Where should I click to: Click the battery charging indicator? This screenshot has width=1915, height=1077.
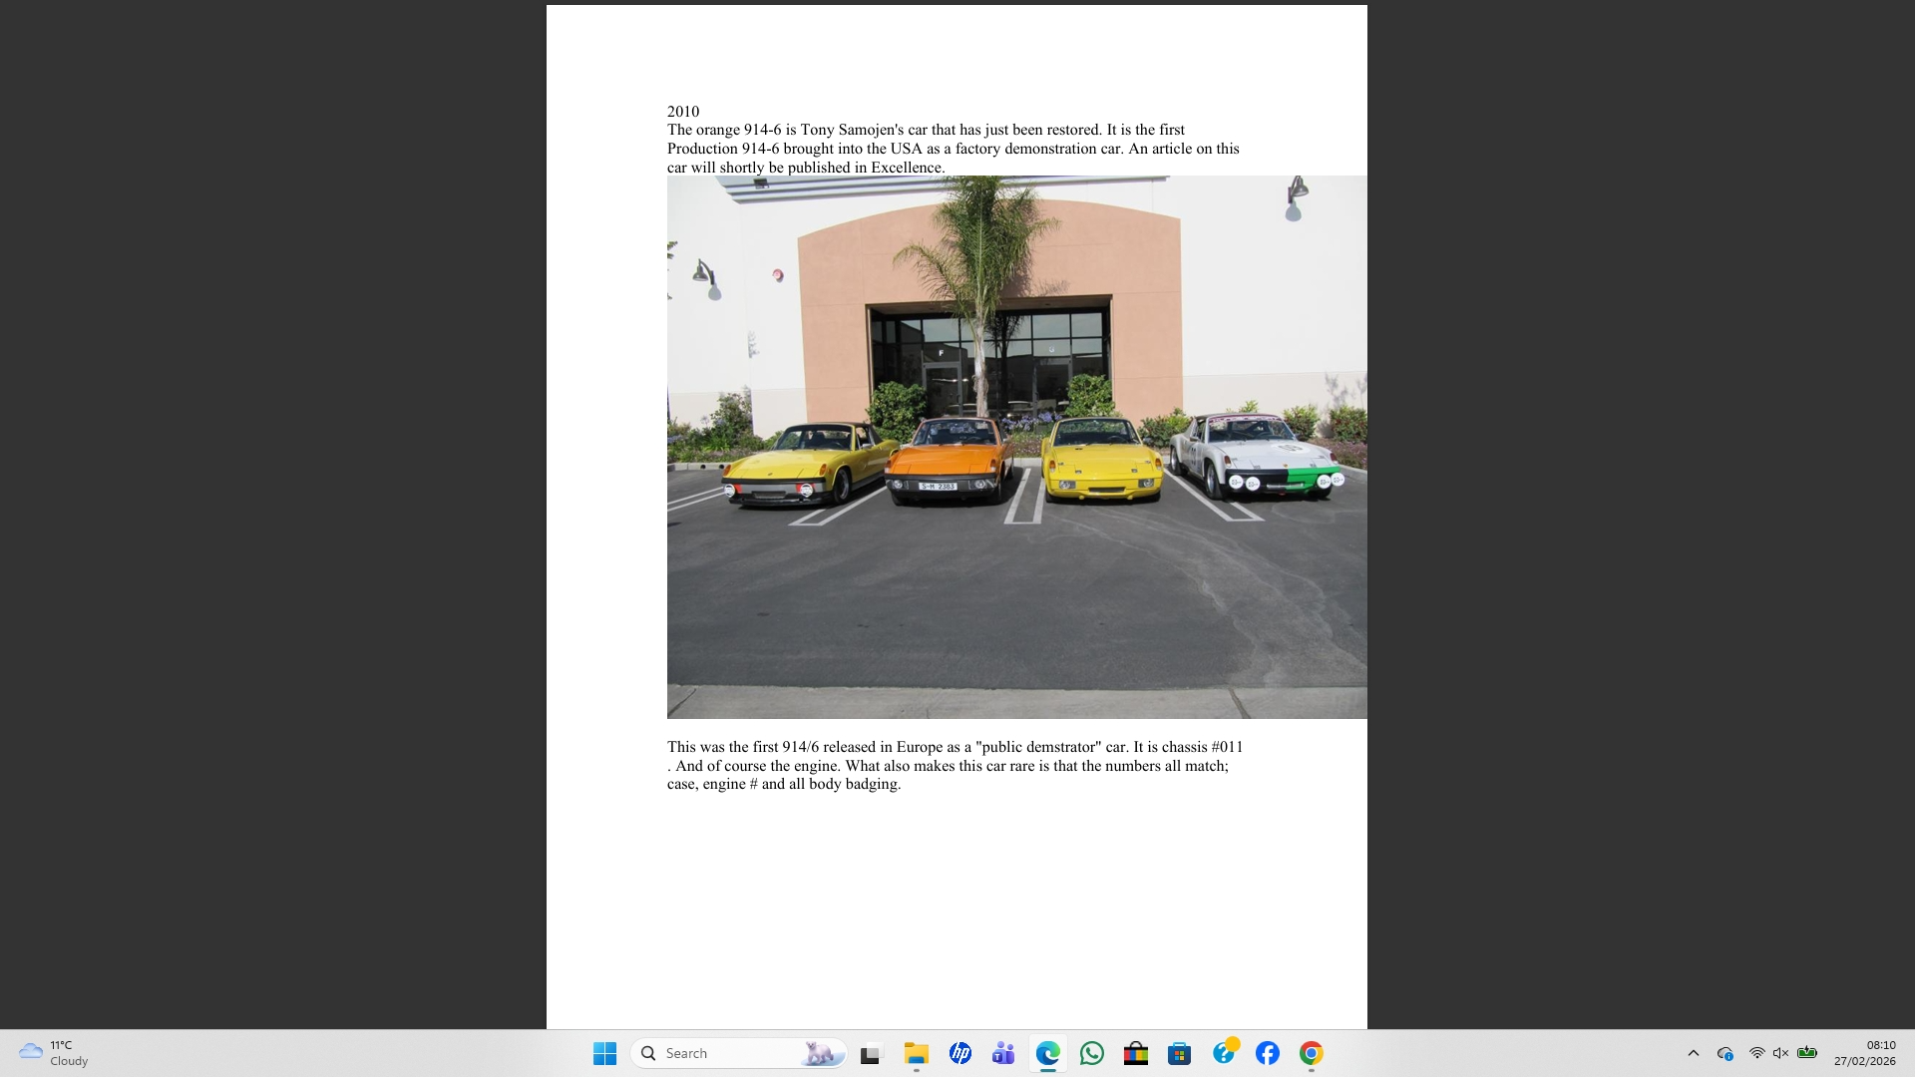(x=1806, y=1053)
